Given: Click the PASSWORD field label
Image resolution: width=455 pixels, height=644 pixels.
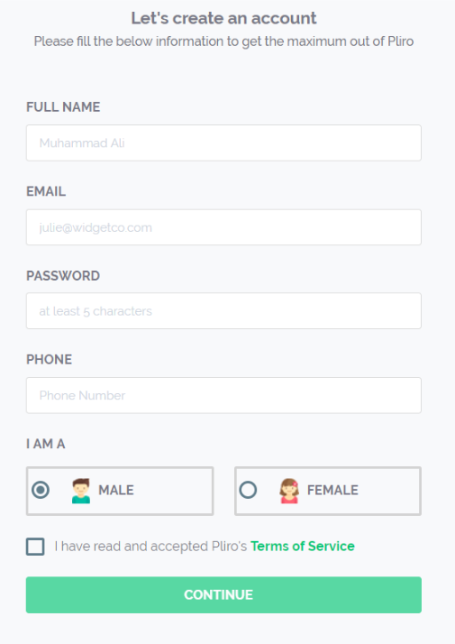Looking at the screenshot, I should (63, 276).
